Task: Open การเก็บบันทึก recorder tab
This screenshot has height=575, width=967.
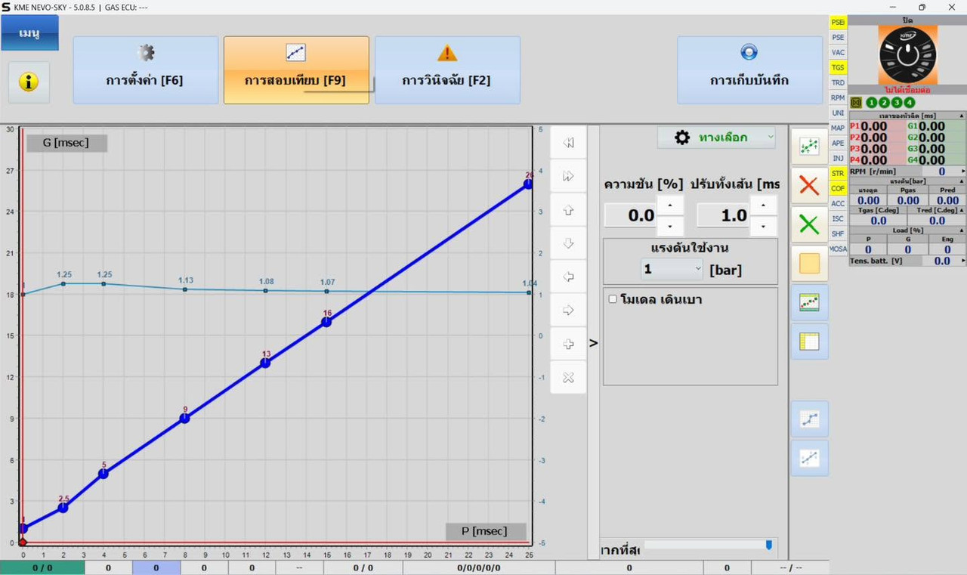Action: [x=749, y=70]
